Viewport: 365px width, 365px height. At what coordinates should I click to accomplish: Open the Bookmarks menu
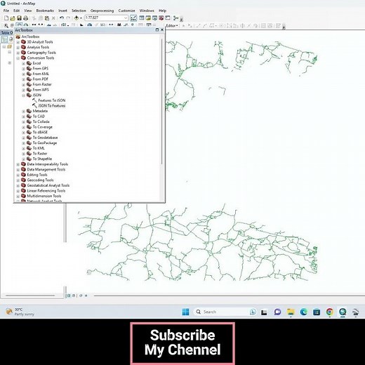pos(45,11)
